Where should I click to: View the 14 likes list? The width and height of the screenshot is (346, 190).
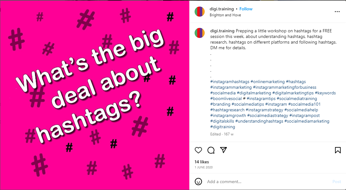[202, 162]
